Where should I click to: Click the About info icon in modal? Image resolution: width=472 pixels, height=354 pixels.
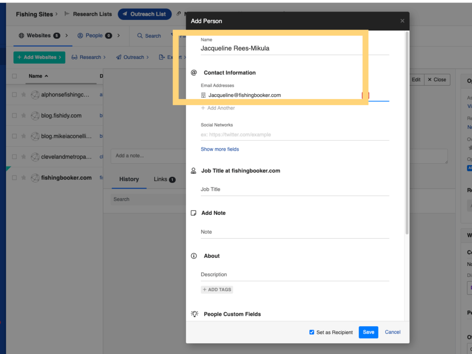pyautogui.click(x=192, y=256)
